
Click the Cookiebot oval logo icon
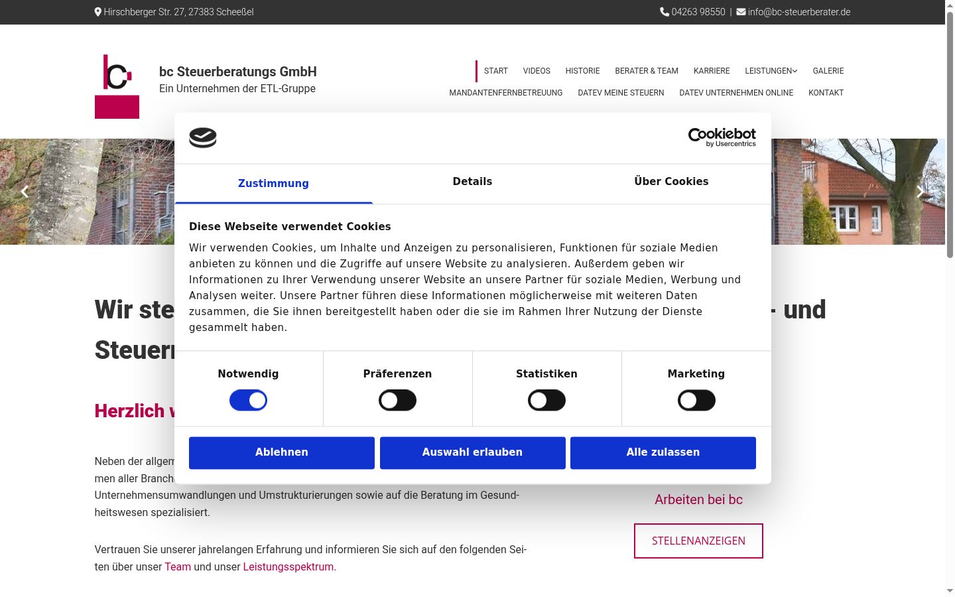[x=203, y=137]
